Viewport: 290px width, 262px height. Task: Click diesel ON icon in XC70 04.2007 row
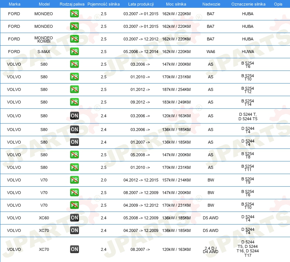coord(74,230)
